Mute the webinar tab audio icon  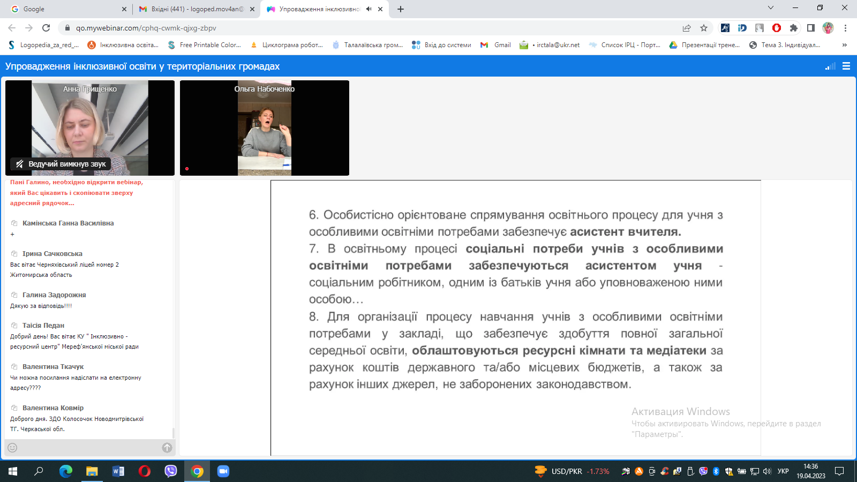369,9
